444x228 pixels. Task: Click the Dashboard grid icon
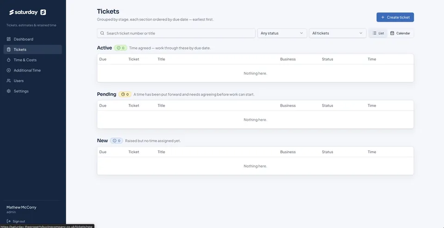(8, 39)
